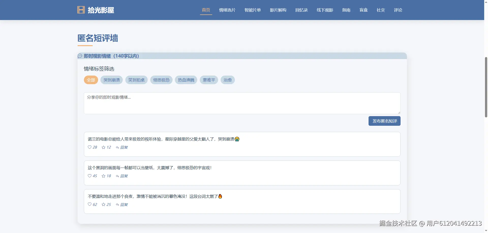488x233 pixels.
Task: Star the 黑洞的画面 comment
Action: pyautogui.click(x=103, y=176)
